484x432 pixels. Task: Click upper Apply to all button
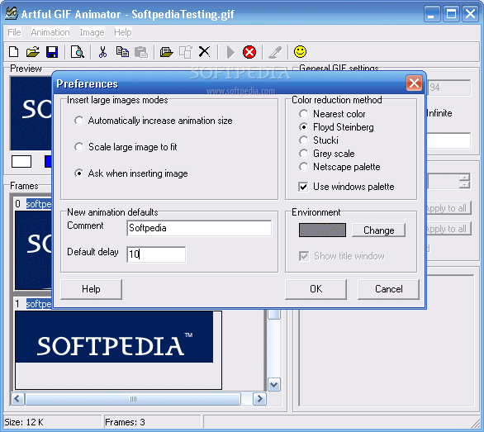pos(448,208)
